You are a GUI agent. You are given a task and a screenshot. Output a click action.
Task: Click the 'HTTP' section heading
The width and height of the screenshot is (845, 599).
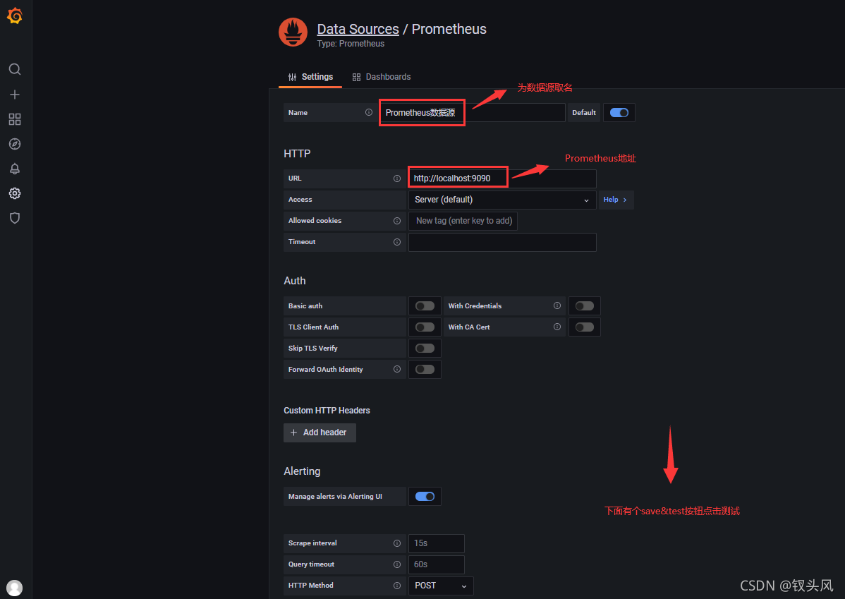pos(297,154)
